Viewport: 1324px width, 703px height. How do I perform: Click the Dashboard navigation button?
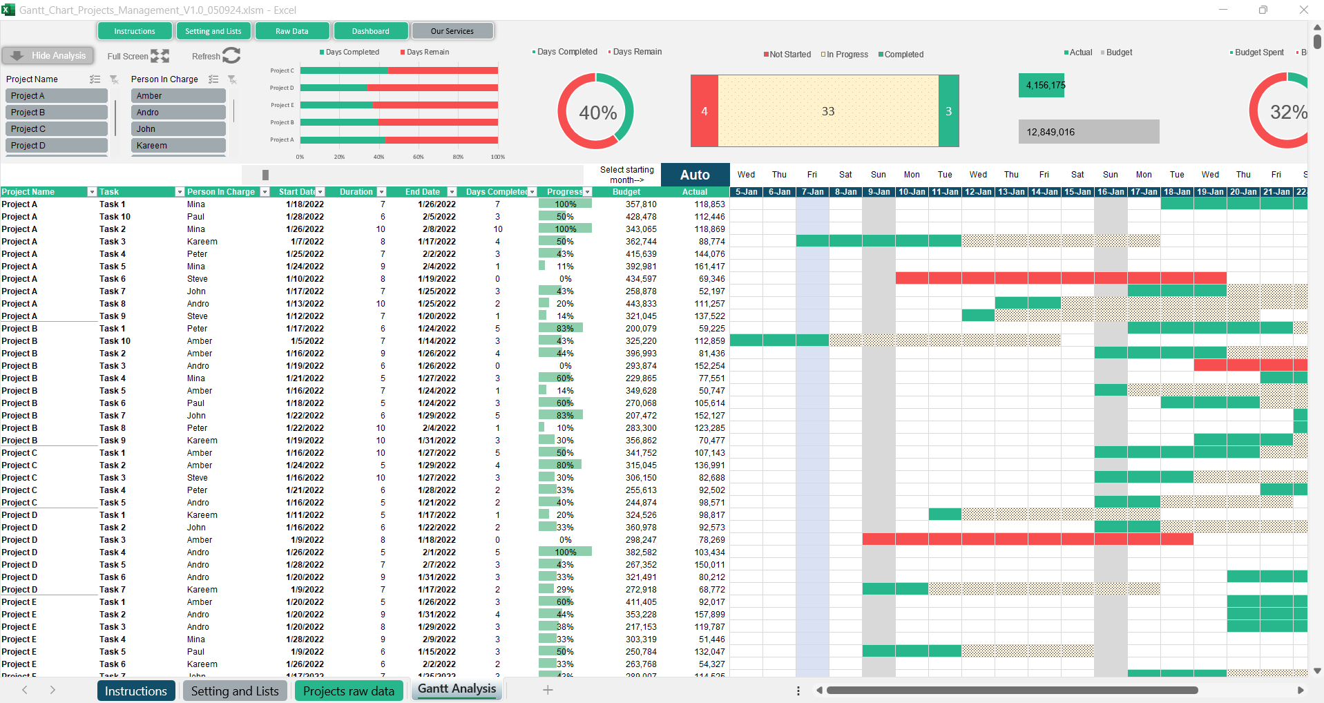[x=371, y=31]
